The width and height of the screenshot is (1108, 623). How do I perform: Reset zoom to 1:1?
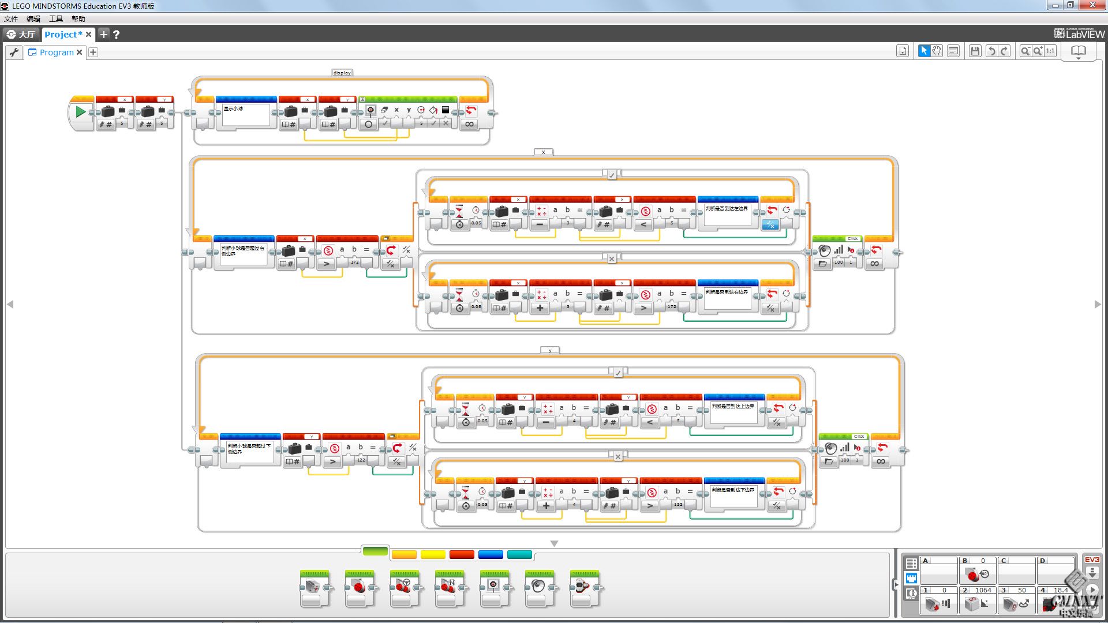click(1050, 51)
